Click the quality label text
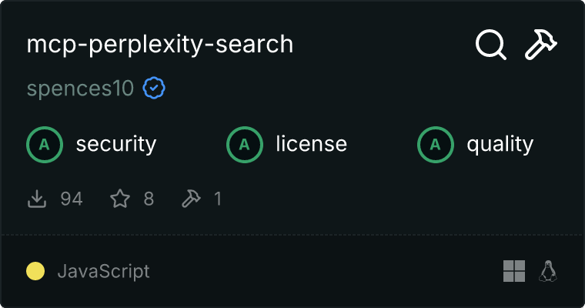 500,144
